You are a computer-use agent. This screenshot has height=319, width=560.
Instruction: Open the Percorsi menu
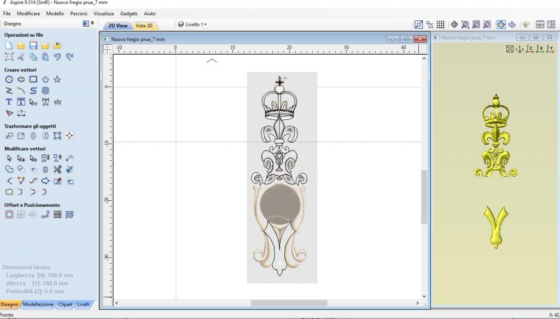[79, 13]
